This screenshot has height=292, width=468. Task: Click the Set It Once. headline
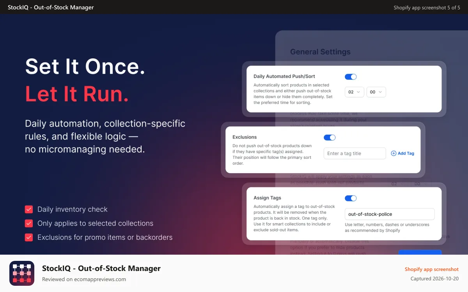(85, 66)
